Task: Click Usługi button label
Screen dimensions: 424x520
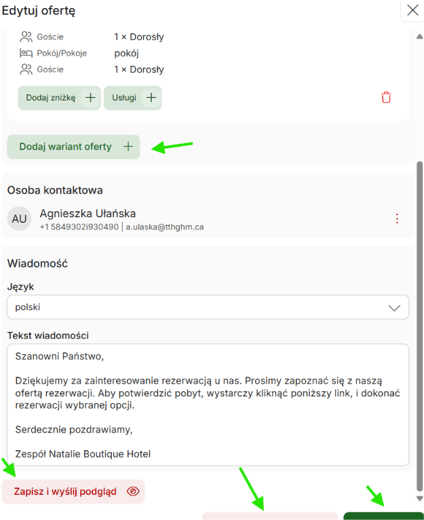Action: coord(124,98)
